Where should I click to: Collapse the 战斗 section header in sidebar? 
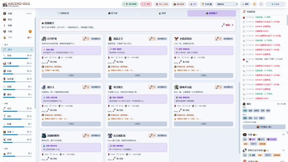pyautogui.click(x=5, y=45)
